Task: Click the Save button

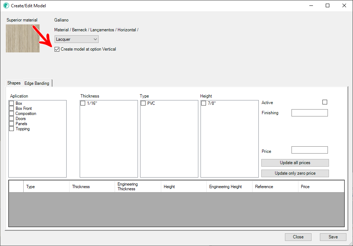Action: pyautogui.click(x=333, y=237)
